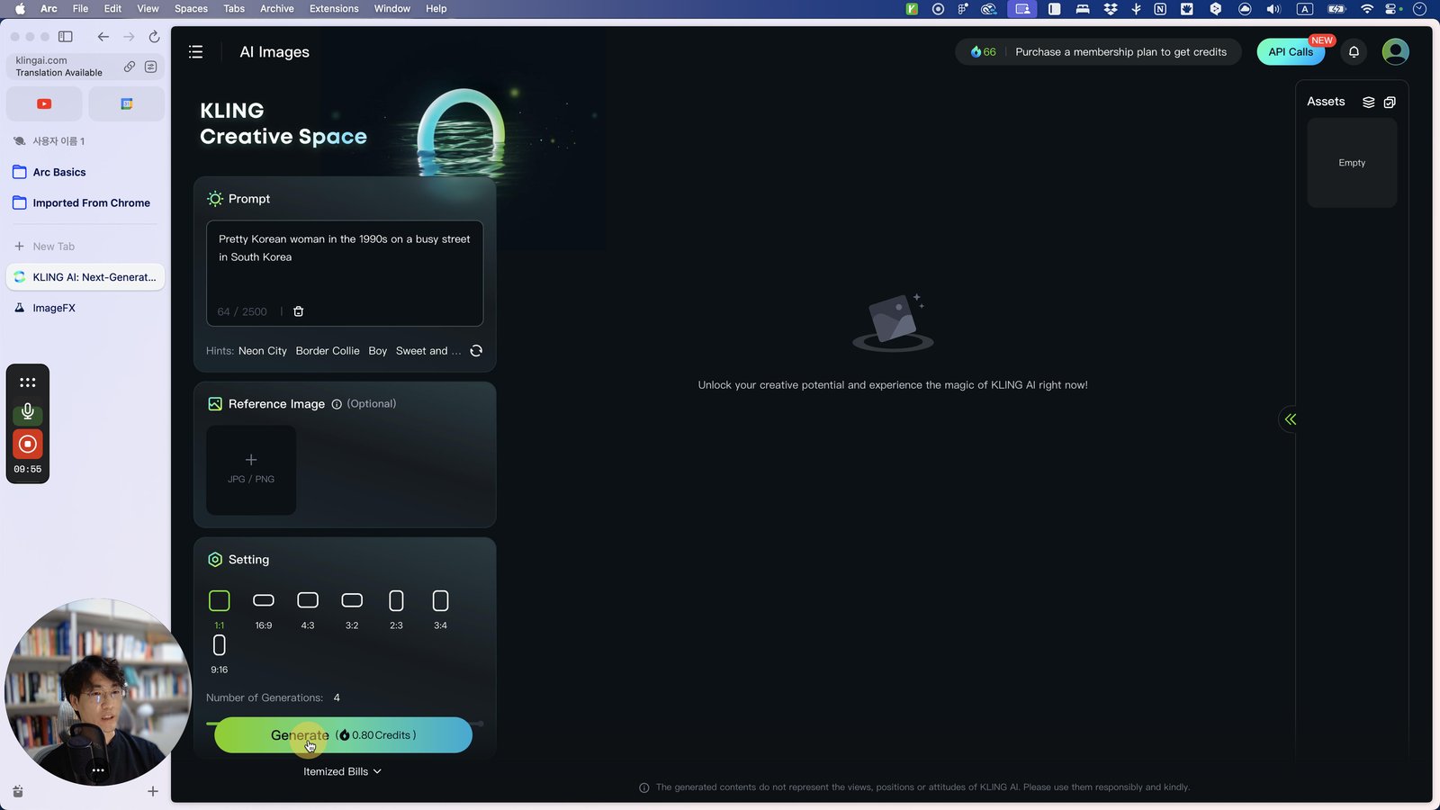
Task: Go back in Arc browser
Action: (x=103, y=37)
